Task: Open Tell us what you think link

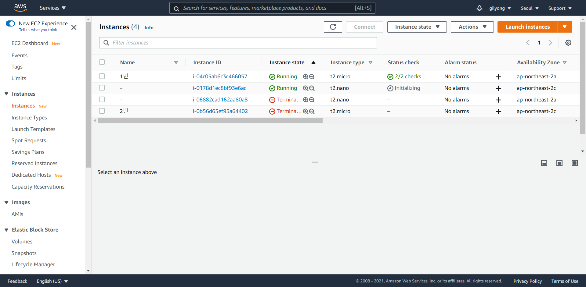Action: point(38,30)
